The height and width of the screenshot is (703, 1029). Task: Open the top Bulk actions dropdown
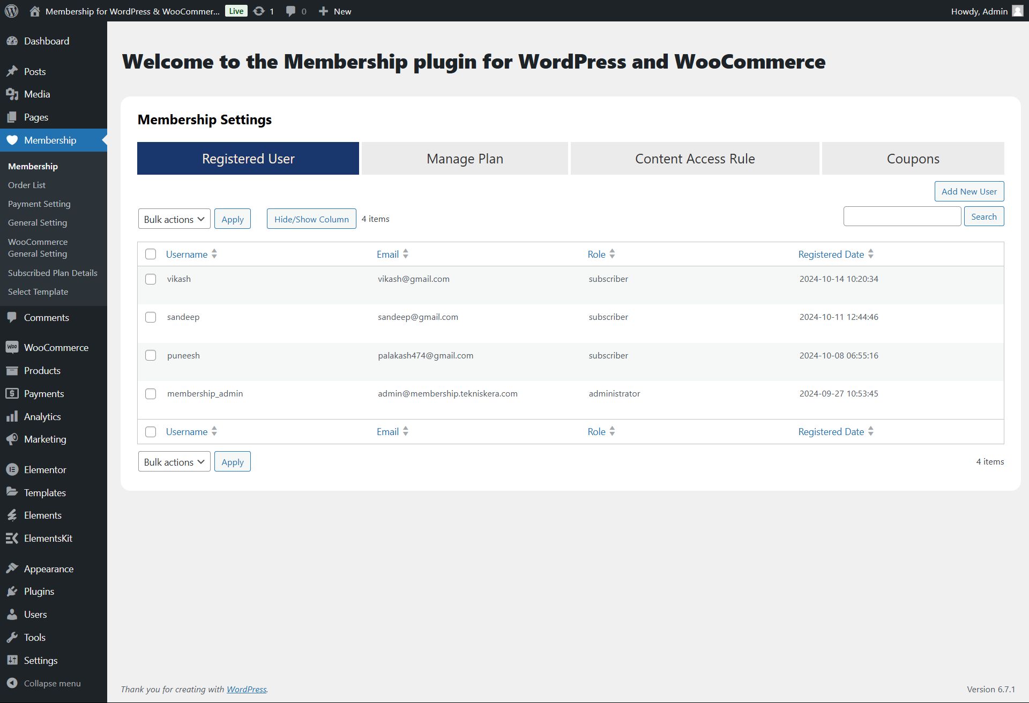click(174, 219)
